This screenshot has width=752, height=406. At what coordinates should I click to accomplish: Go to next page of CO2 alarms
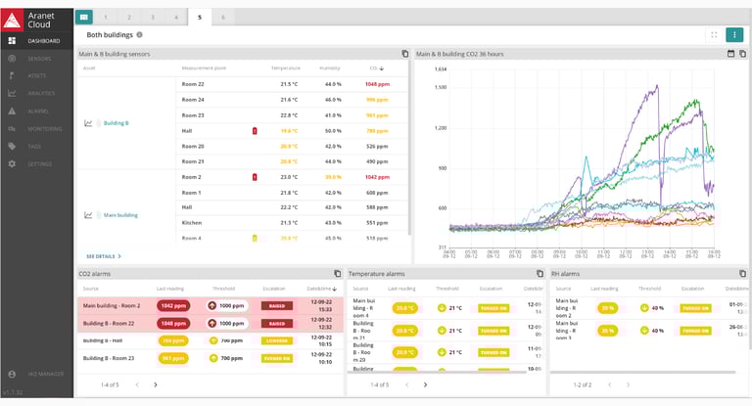point(156,384)
